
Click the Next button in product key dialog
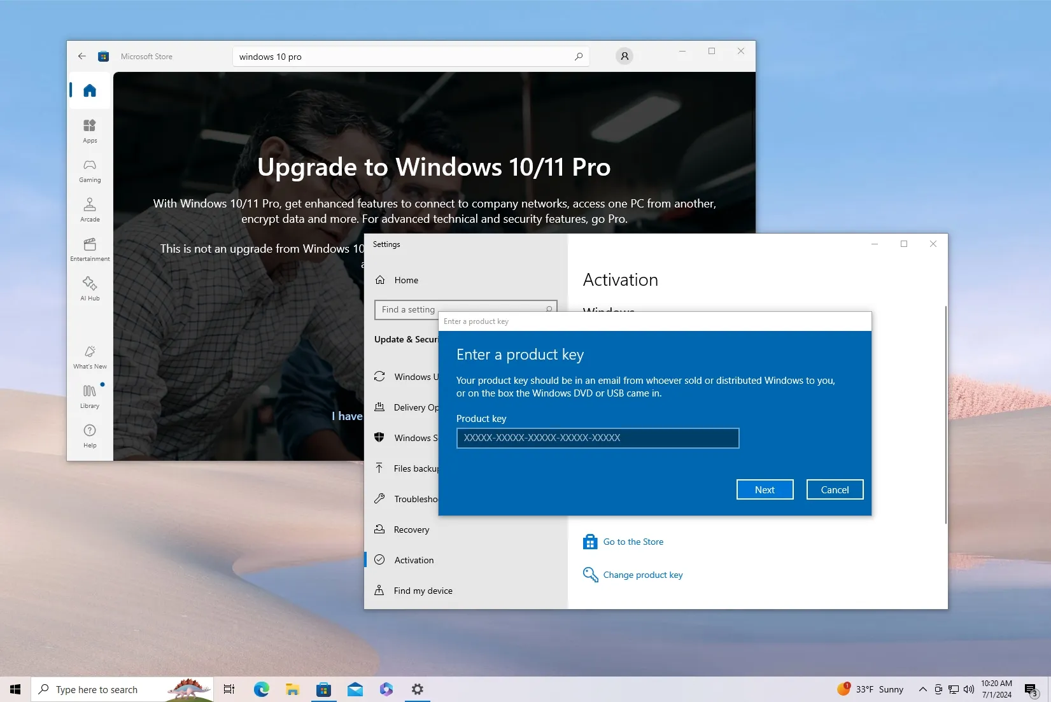pos(765,489)
